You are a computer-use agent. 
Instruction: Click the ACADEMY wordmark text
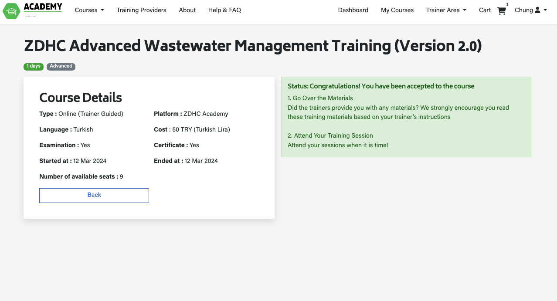pos(43,7)
